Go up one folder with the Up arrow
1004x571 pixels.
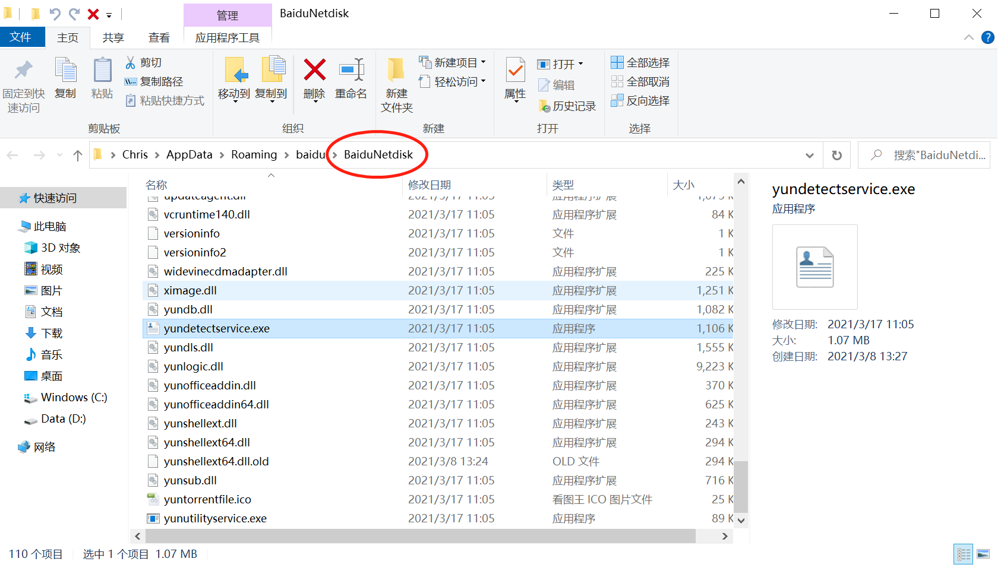coord(77,156)
